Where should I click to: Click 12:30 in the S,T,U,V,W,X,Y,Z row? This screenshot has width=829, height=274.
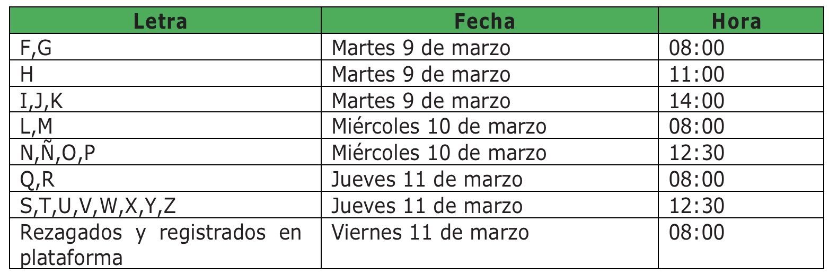pyautogui.click(x=737, y=206)
